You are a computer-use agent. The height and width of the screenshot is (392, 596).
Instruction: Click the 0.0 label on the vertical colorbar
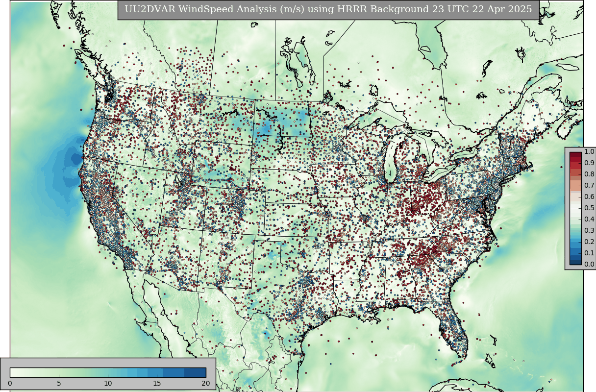click(589, 264)
